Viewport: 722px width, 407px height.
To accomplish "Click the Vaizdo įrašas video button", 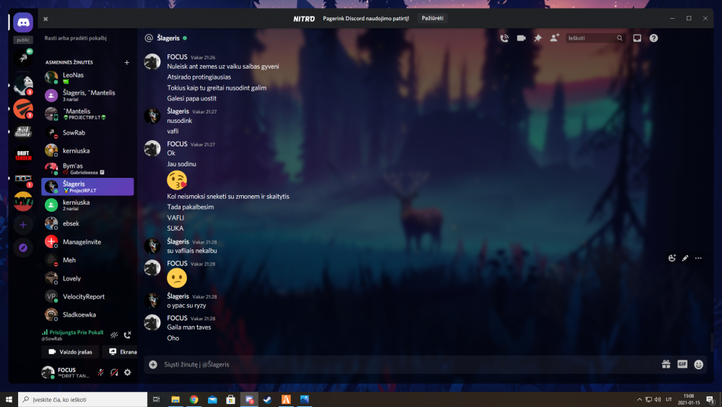I will tap(70, 352).
